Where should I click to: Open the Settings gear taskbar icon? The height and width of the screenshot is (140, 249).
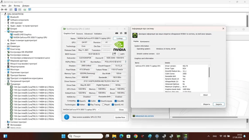pos(157,136)
